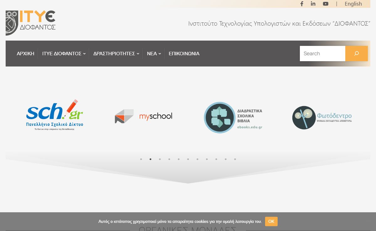Pick the sixth carousel pagination dot
Screen dimensions: 376x231
click(188, 159)
